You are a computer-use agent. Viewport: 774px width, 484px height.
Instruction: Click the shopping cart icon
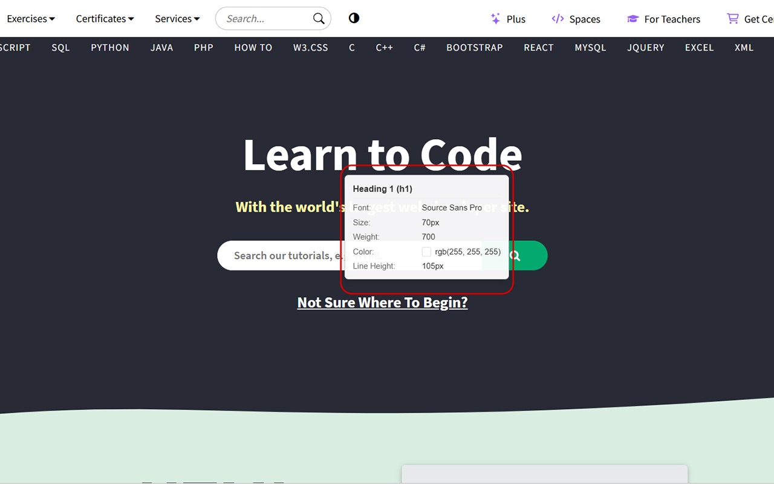[732, 19]
